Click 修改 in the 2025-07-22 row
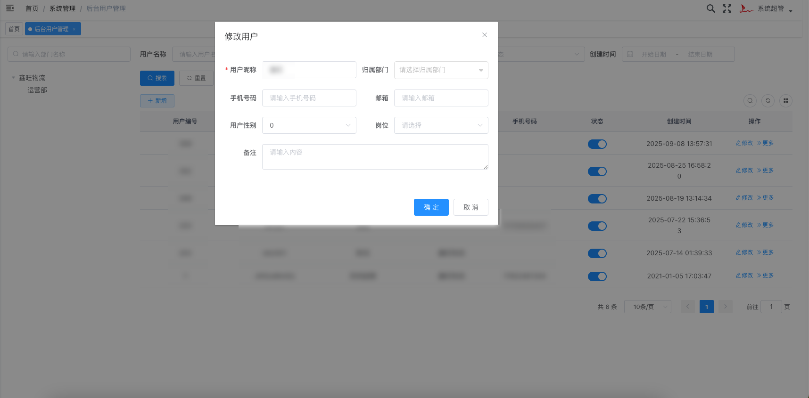This screenshot has height=398, width=809. point(744,225)
